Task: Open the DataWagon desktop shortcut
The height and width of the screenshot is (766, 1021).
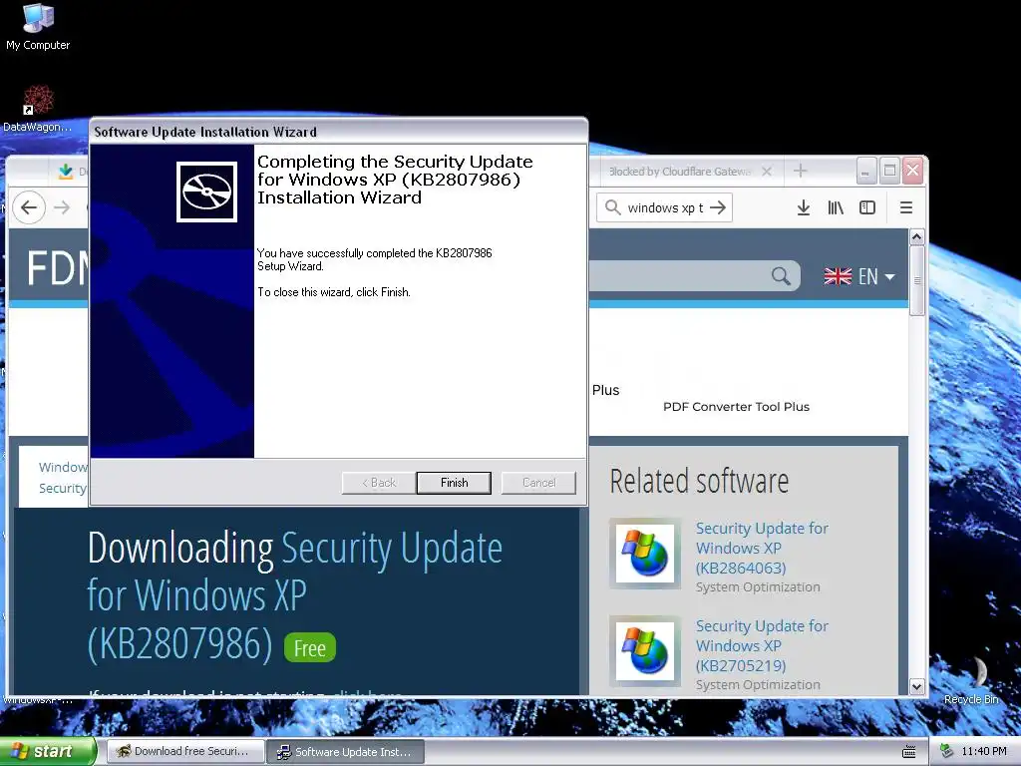Action: [38, 108]
